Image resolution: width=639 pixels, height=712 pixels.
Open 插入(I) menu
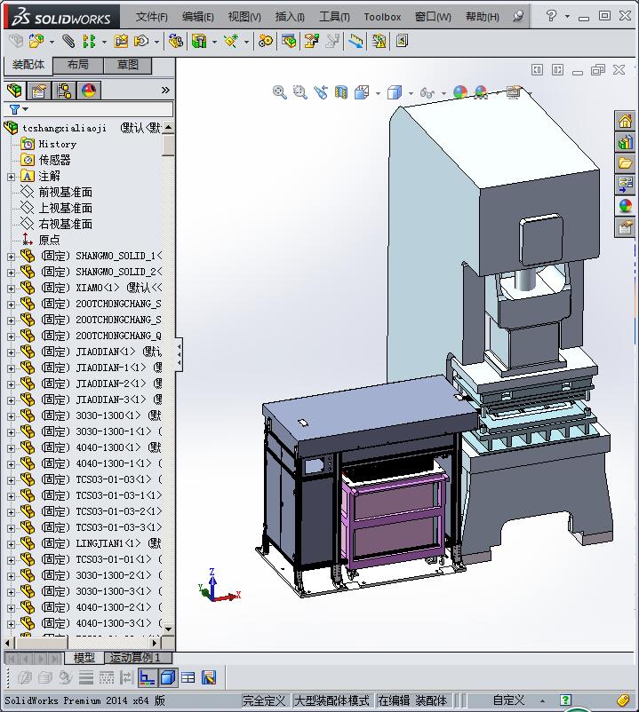pyautogui.click(x=290, y=17)
